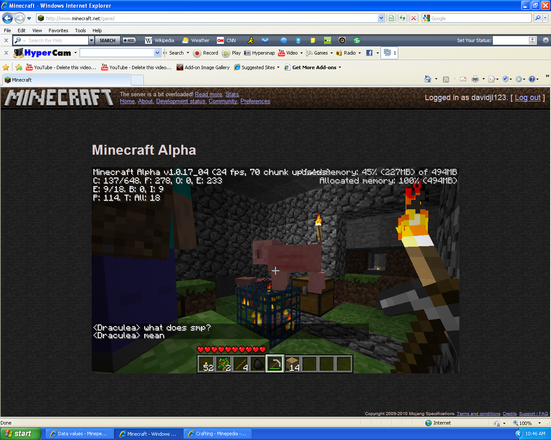Open a new blank browser tab
The image size is (551, 440).
click(137, 80)
